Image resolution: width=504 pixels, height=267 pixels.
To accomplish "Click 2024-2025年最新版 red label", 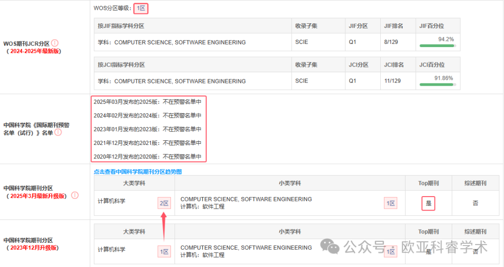I will pyautogui.click(x=35, y=51).
